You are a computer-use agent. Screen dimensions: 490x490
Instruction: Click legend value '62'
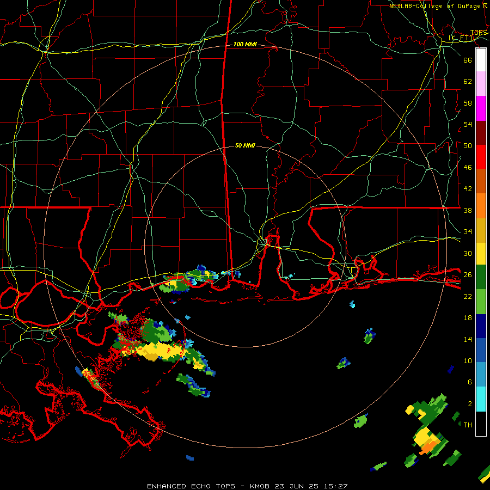click(x=468, y=82)
